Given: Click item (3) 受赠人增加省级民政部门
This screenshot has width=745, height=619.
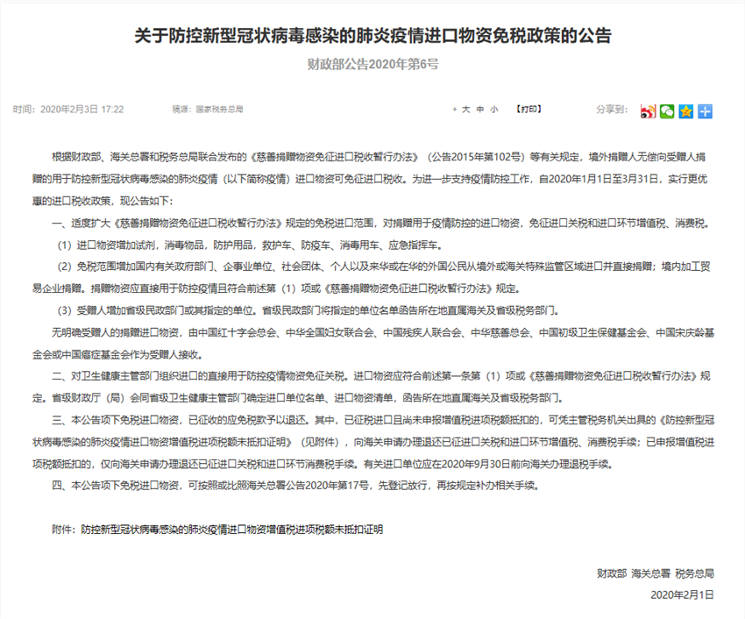Looking at the screenshot, I should pyautogui.click(x=309, y=310).
